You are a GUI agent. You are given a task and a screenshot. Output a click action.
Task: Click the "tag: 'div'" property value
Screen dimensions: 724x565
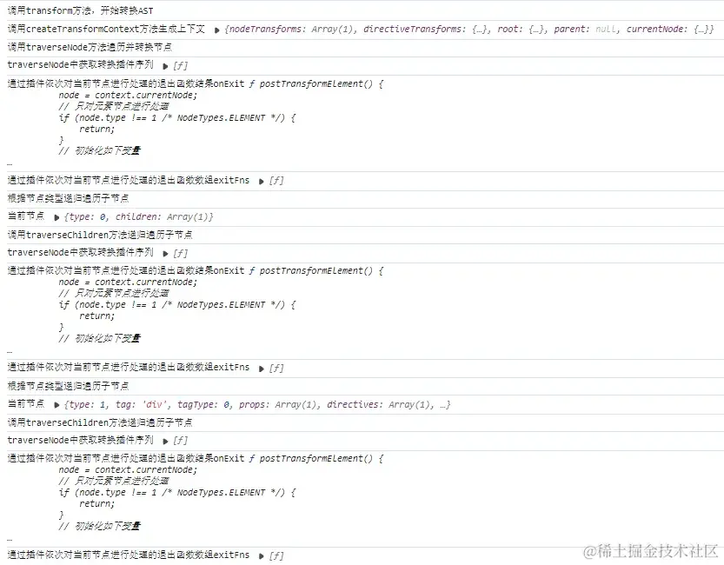[x=142, y=404]
